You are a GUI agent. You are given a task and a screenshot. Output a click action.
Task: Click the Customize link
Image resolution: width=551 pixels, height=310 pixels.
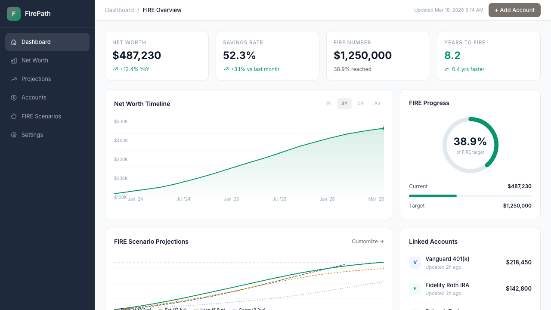(368, 242)
